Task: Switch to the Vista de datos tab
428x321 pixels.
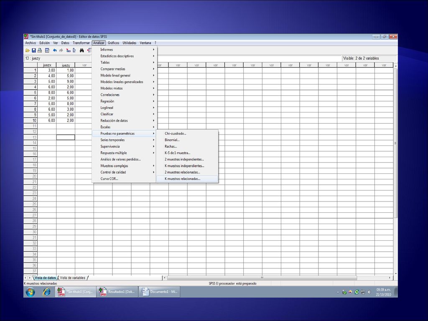Action: (45, 278)
